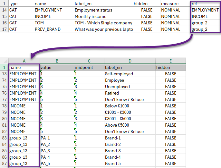Select the 'Employment status' label cell
The image size is (221, 168).
(x=93, y=10)
